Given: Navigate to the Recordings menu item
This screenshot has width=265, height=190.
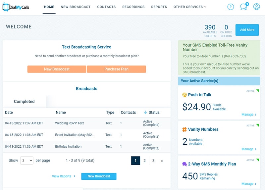Looking at the screenshot, I should [133, 7].
